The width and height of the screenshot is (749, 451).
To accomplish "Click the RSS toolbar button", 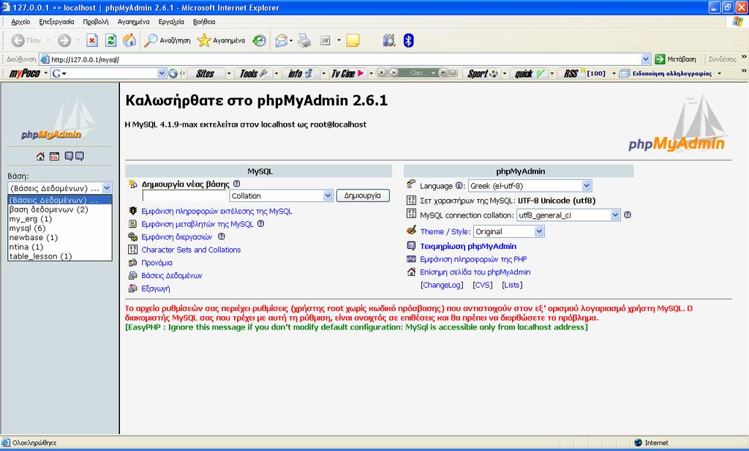I will [x=571, y=74].
